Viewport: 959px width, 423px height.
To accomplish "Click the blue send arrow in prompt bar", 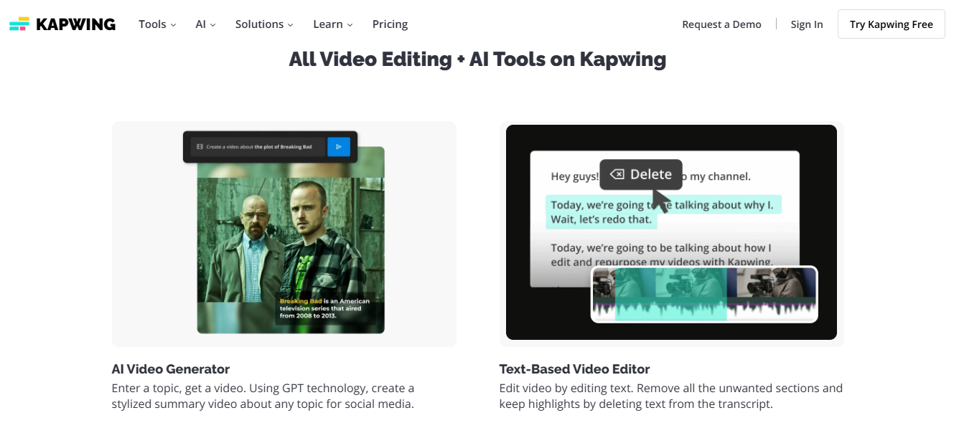I will click(x=339, y=146).
